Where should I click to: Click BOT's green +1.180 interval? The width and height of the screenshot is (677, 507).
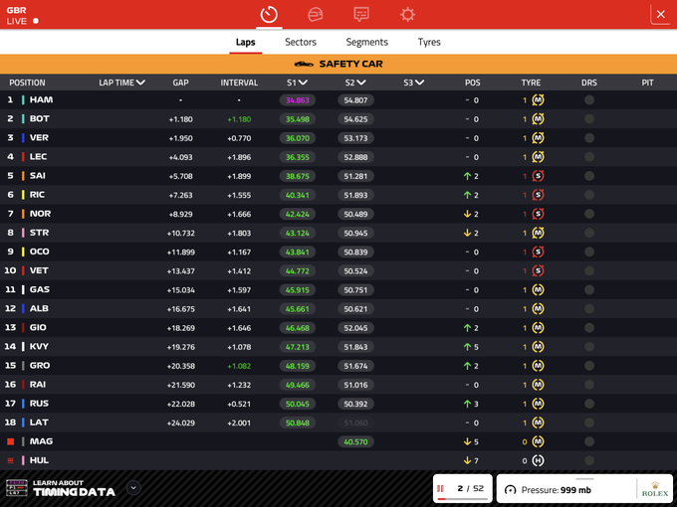239,119
